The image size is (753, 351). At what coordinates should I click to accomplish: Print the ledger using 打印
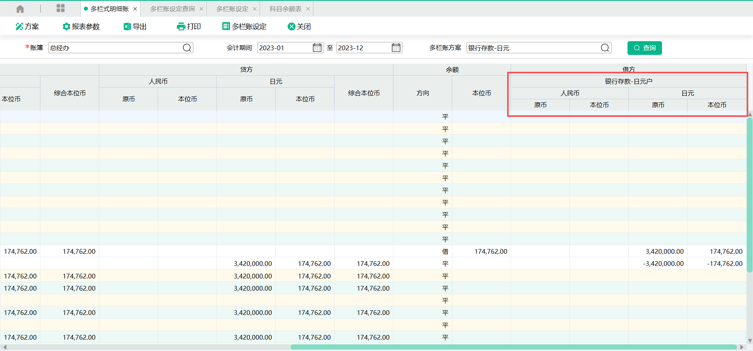(x=189, y=26)
